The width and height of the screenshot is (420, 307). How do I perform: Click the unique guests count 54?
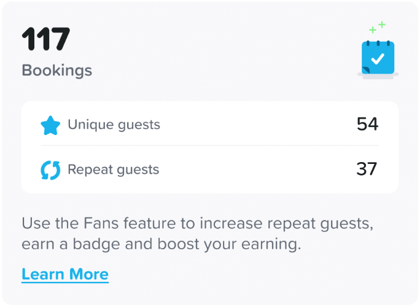[x=367, y=124]
